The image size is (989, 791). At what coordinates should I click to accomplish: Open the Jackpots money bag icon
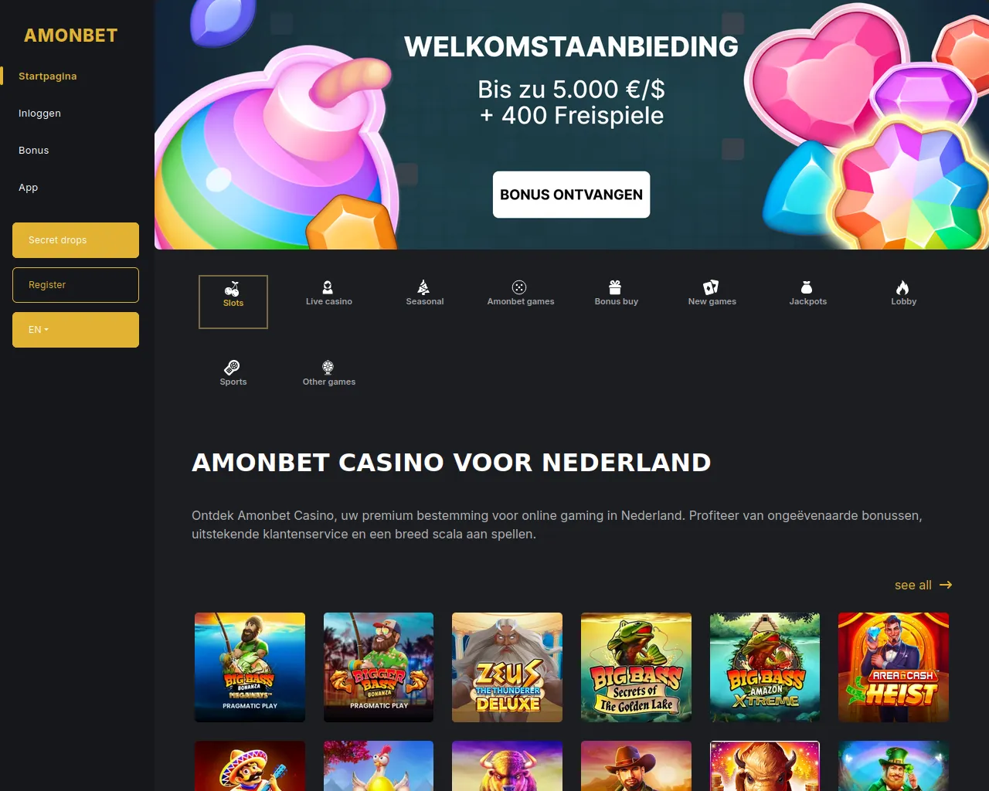coord(807,294)
